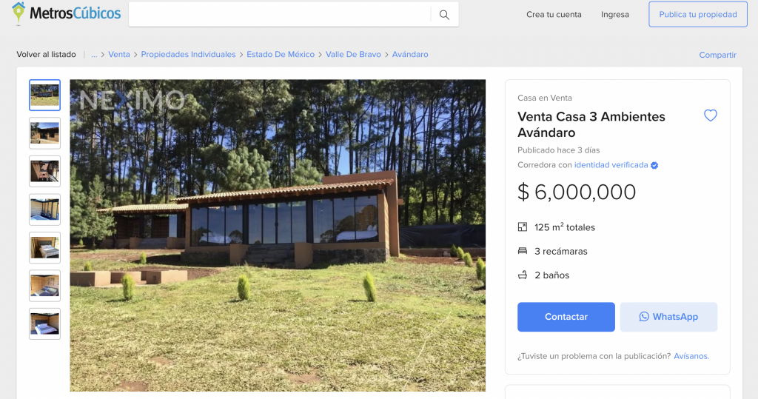
Task: Click the Contactar button
Action: pos(566,317)
